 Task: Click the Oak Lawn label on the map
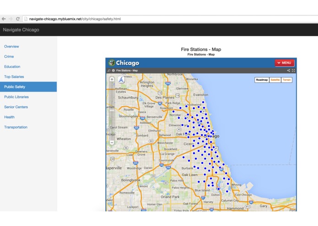click(x=189, y=175)
